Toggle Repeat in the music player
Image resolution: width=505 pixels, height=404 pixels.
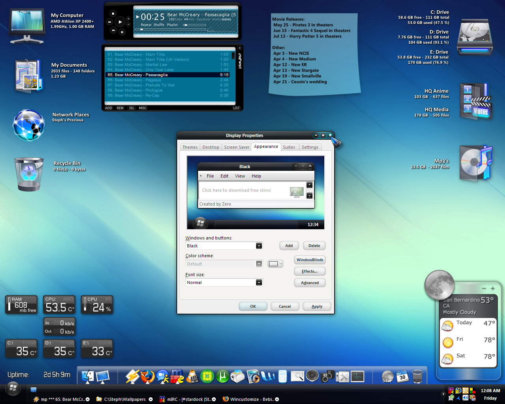click(146, 25)
